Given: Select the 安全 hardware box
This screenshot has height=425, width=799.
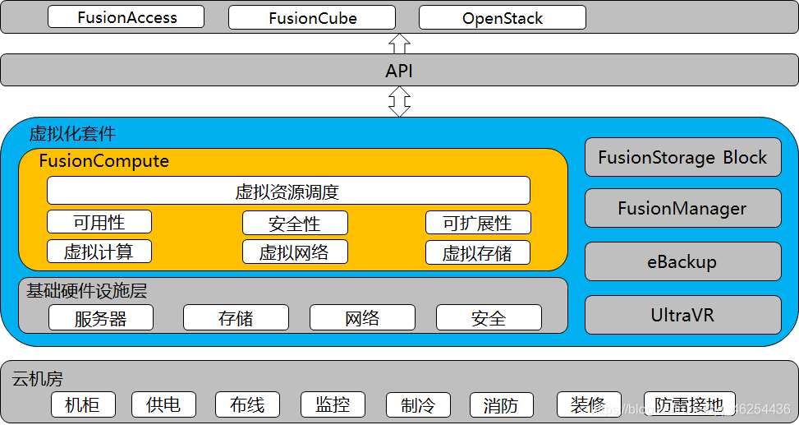Looking at the screenshot, I should [489, 317].
